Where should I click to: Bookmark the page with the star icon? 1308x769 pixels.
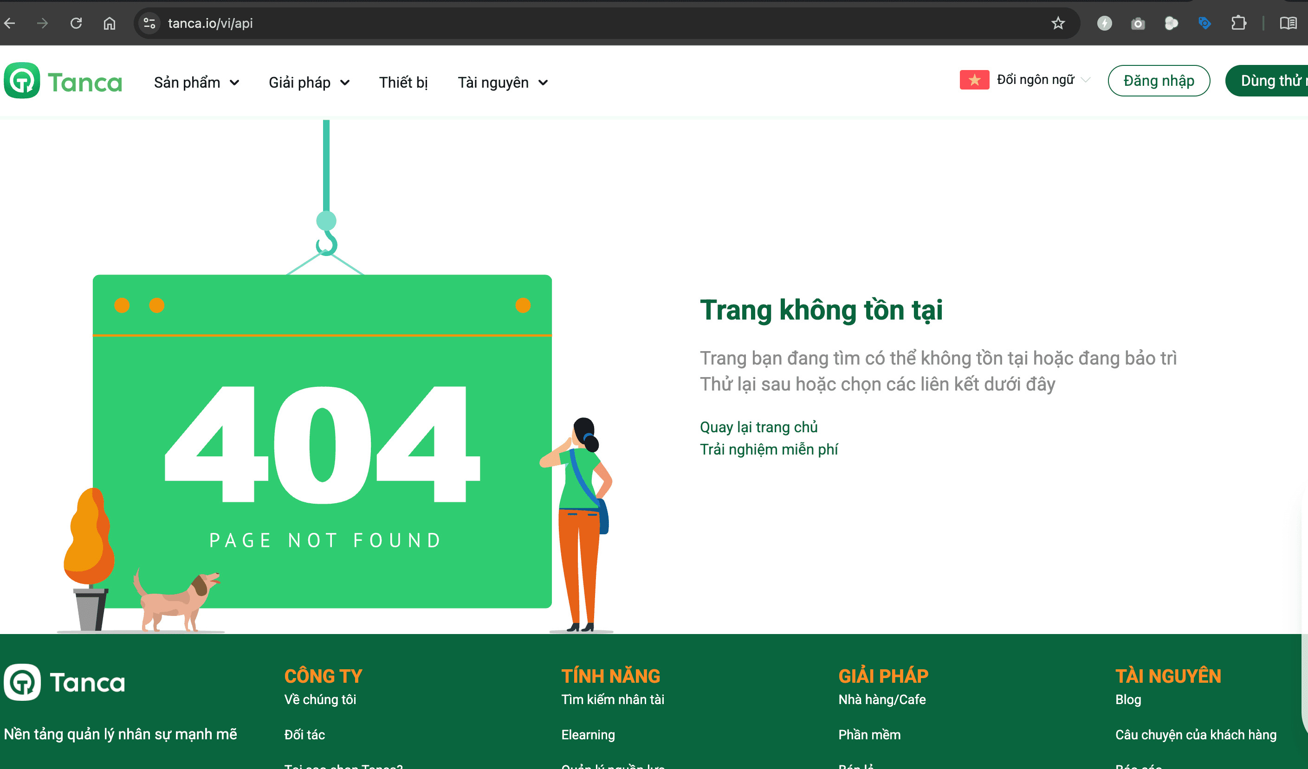pos(1058,23)
